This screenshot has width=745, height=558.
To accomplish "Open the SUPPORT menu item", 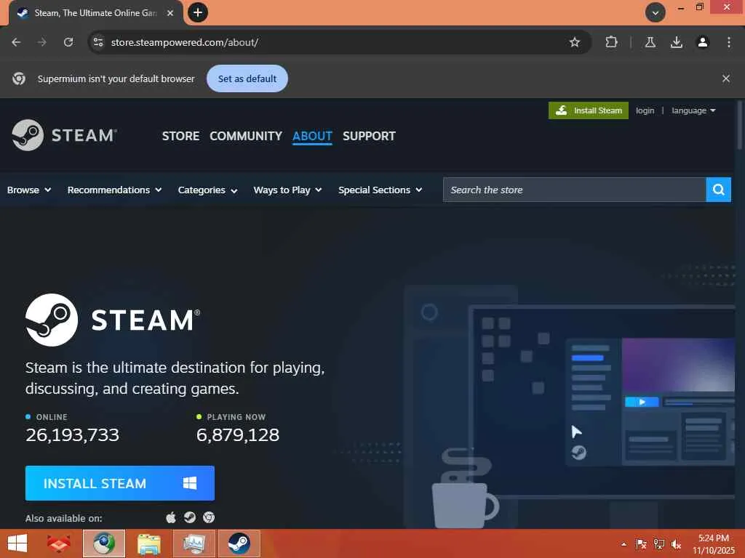I will pos(369,136).
